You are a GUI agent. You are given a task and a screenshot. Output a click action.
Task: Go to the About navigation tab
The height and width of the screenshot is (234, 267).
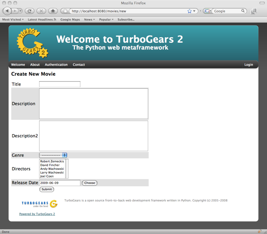(x=35, y=65)
